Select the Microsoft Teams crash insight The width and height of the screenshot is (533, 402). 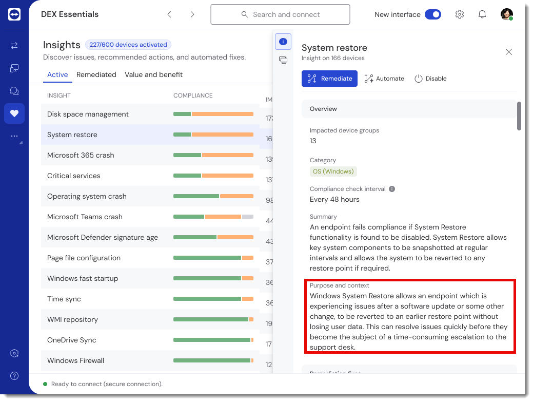point(85,217)
